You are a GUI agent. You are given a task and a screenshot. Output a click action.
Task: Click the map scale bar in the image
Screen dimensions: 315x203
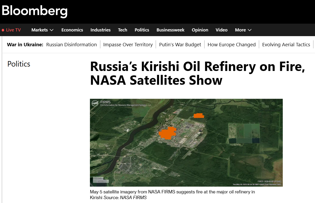click(x=101, y=180)
